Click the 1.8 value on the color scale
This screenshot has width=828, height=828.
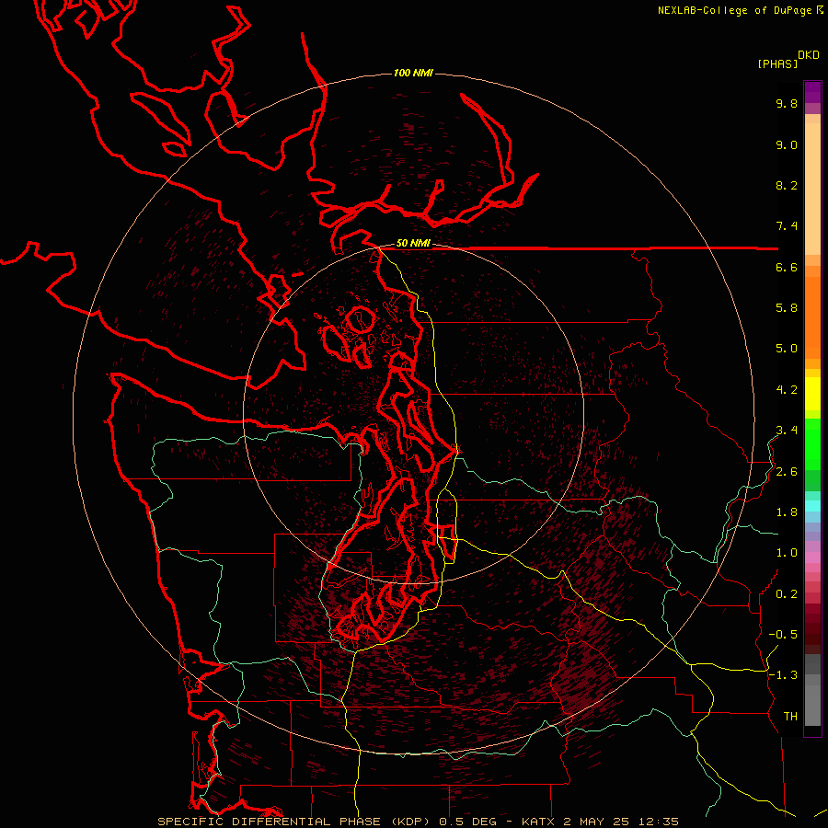(x=787, y=512)
